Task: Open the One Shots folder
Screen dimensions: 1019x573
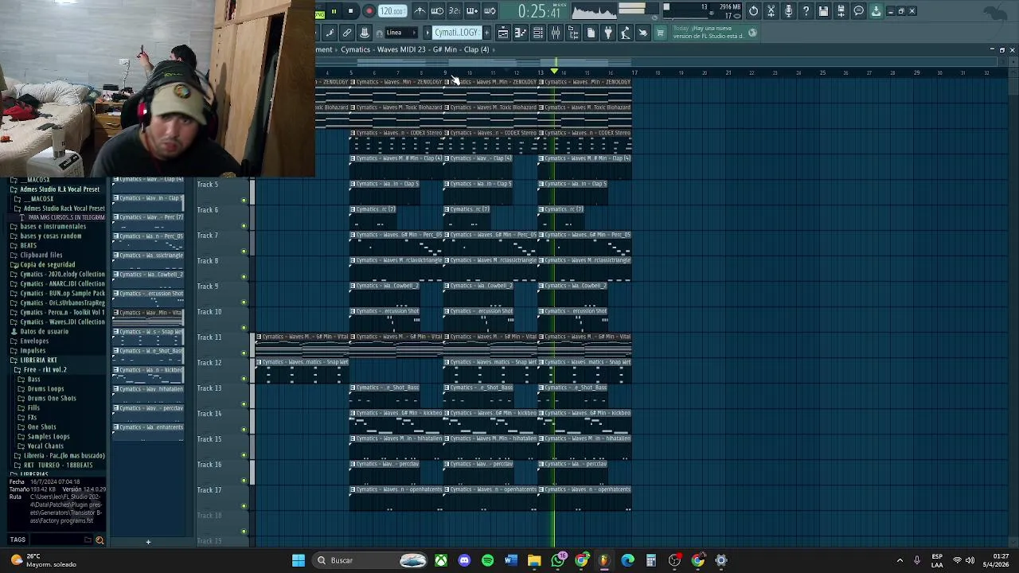Action: pos(41,427)
